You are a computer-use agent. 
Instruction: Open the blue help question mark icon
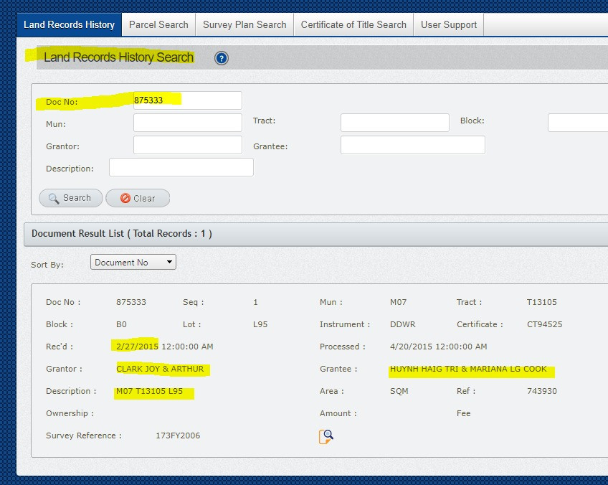pos(221,58)
